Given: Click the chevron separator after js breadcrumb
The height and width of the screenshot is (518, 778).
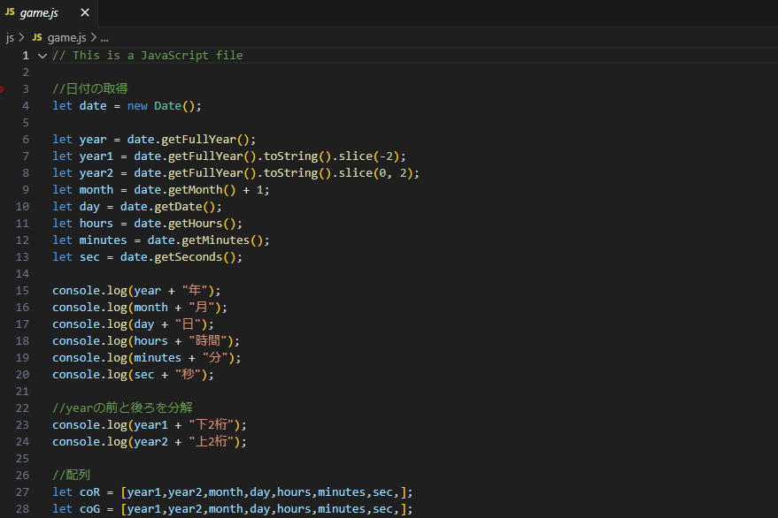Looking at the screenshot, I should tap(21, 38).
